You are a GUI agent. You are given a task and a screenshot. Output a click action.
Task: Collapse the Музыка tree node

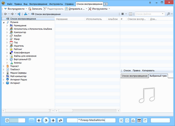(4, 22)
